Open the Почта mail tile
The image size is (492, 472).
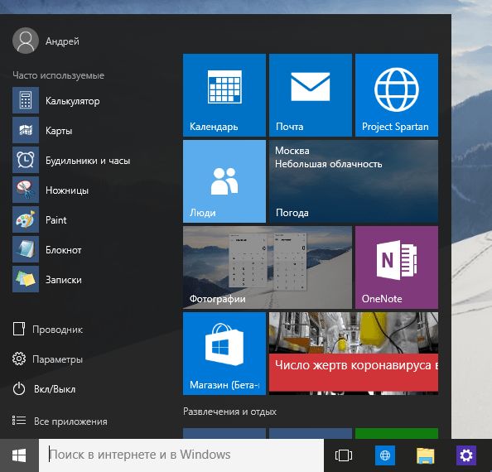tap(311, 95)
